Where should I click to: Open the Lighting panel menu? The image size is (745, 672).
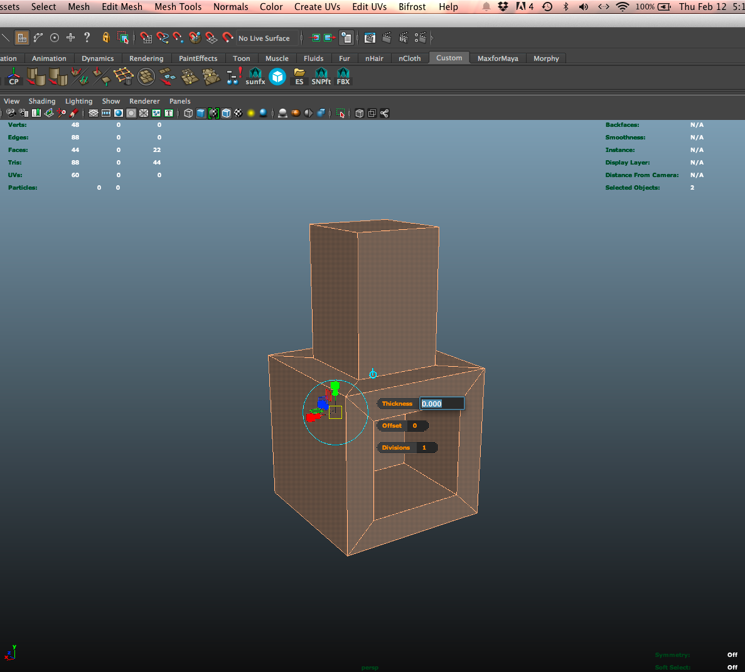coord(78,101)
